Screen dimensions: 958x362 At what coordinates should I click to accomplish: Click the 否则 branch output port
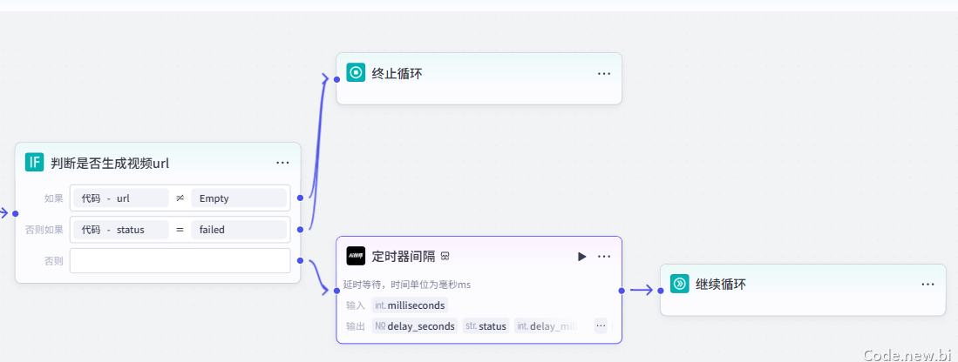(300, 261)
